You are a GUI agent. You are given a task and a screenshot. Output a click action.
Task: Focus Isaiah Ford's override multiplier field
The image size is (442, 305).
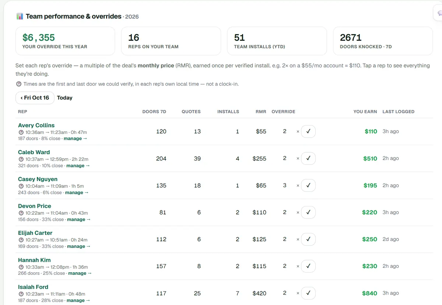click(284, 293)
